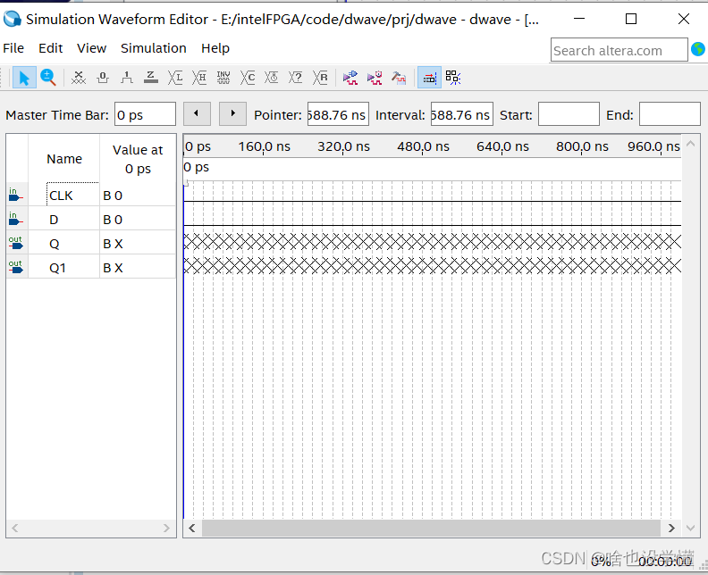The height and width of the screenshot is (575, 708).
Task: Click the 0 ps time bar label
Action: click(x=197, y=167)
